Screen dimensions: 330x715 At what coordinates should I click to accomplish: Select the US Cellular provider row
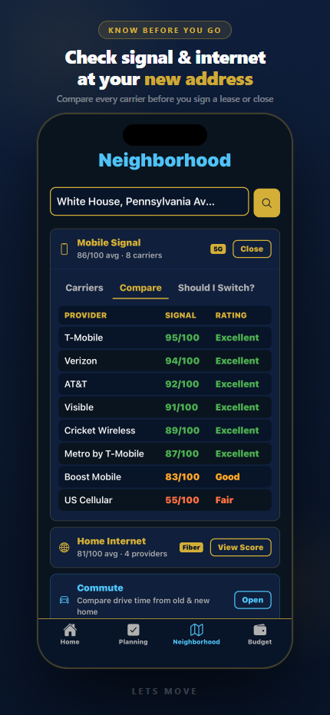click(x=165, y=500)
